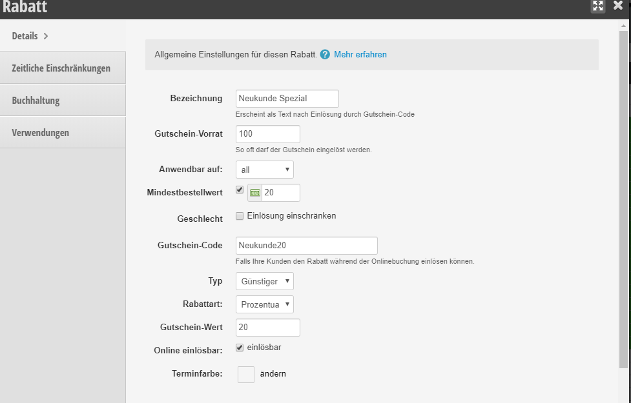Open the Anwendbar auf dropdown
The height and width of the screenshot is (403, 631).
pos(264,170)
